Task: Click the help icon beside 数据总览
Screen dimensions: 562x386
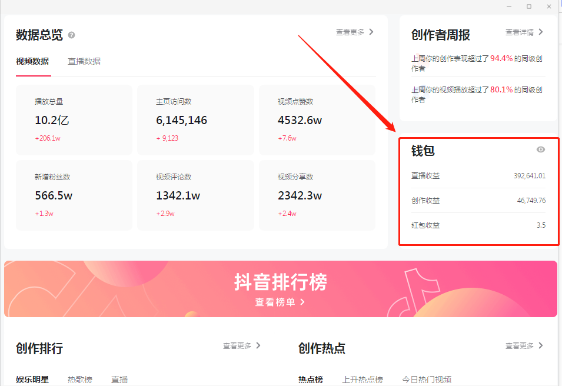Action: click(x=71, y=35)
